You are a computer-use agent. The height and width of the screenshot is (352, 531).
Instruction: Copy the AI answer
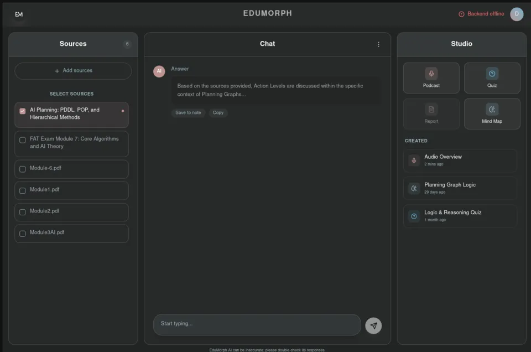pos(218,112)
